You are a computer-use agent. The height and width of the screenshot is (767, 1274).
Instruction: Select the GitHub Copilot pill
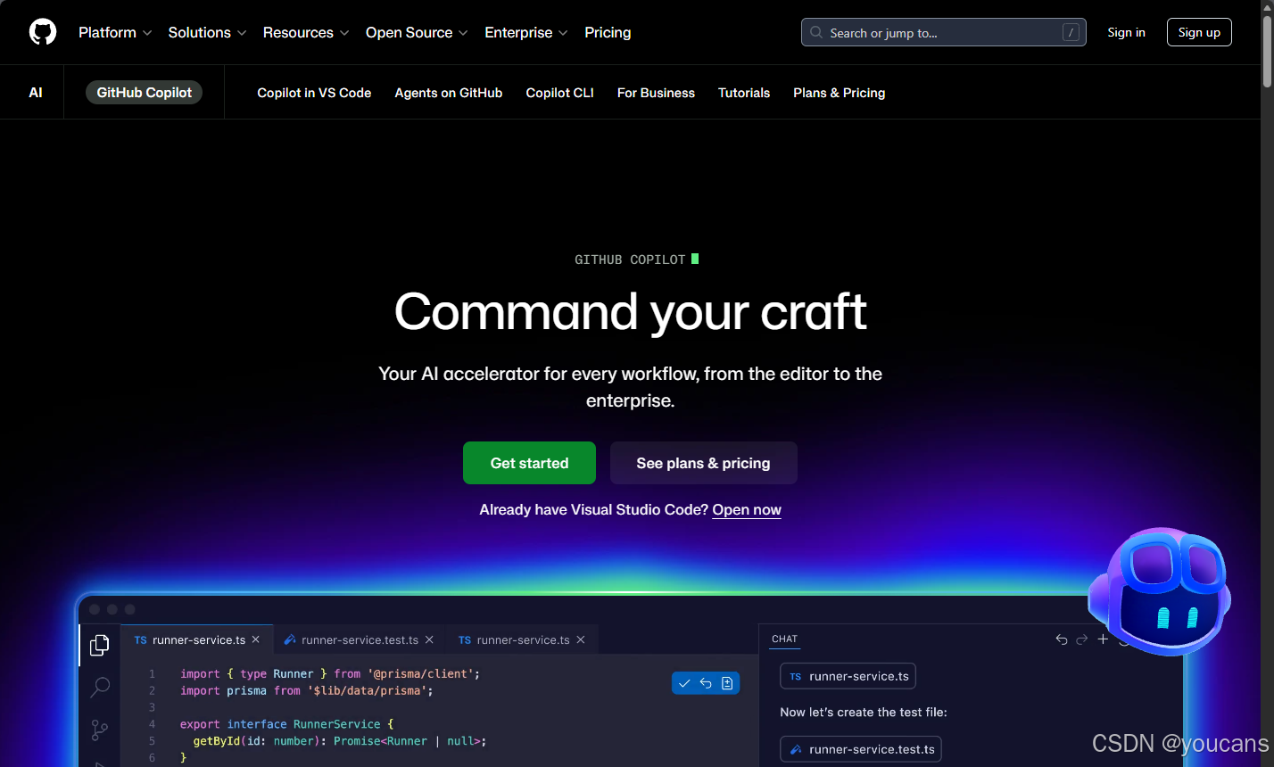144,93
